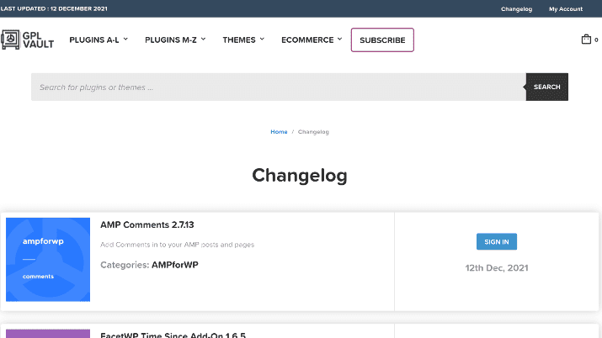602x338 pixels.
Task: Open the Changelog link in top bar
Action: 516,8
